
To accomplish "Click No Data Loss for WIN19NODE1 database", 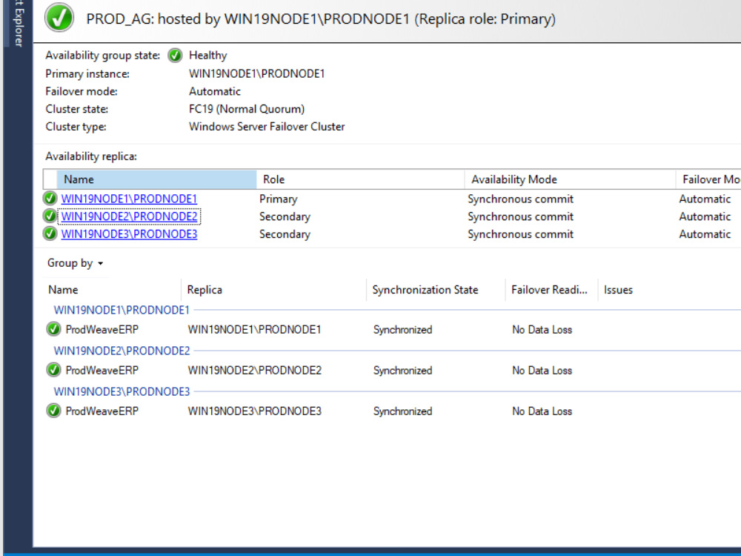I will point(542,330).
